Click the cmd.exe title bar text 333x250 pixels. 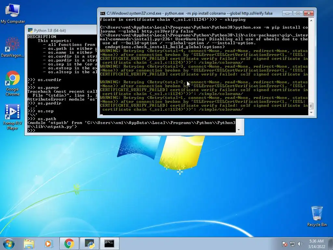coord(190,13)
